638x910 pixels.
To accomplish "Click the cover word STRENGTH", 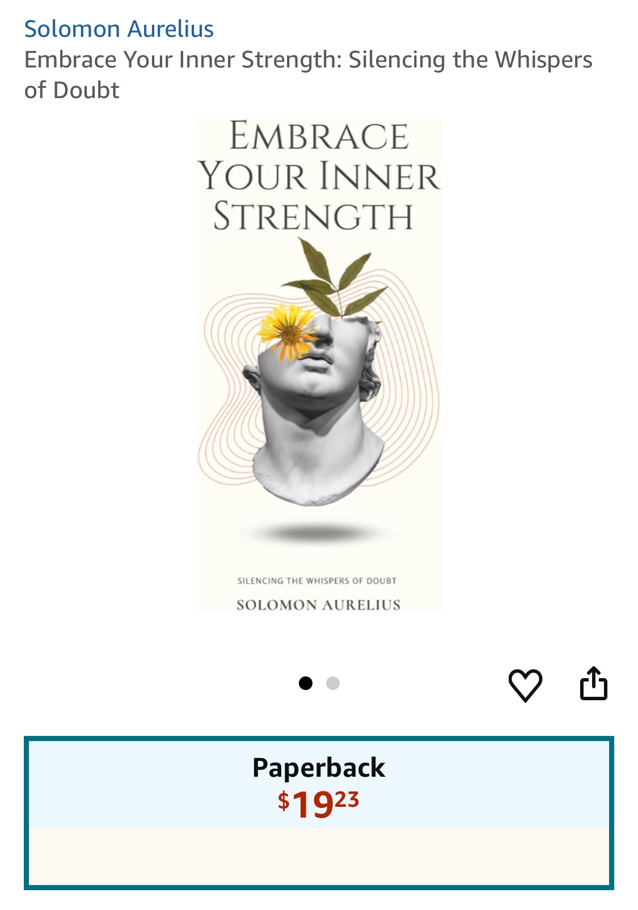I will click(313, 216).
